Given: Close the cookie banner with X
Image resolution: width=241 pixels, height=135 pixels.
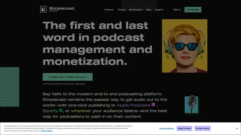Looking at the screenshot, I should pyautogui.click(x=237, y=129).
